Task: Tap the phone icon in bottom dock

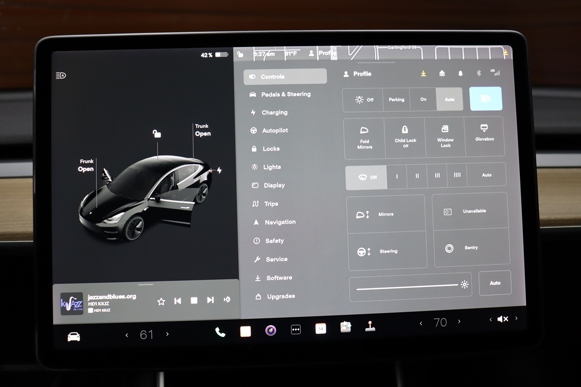Action: tap(220, 331)
